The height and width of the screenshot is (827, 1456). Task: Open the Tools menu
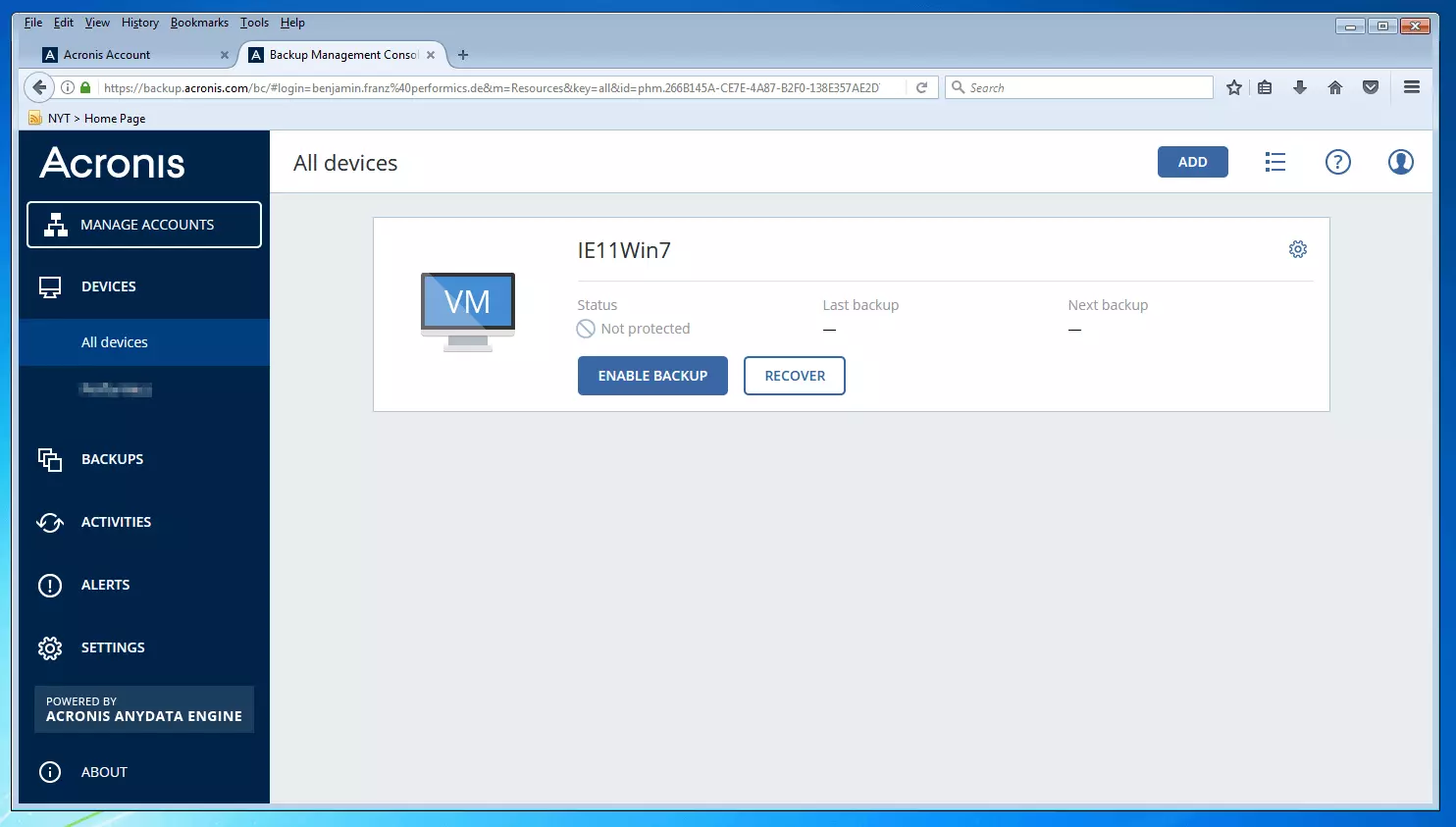[x=254, y=23]
